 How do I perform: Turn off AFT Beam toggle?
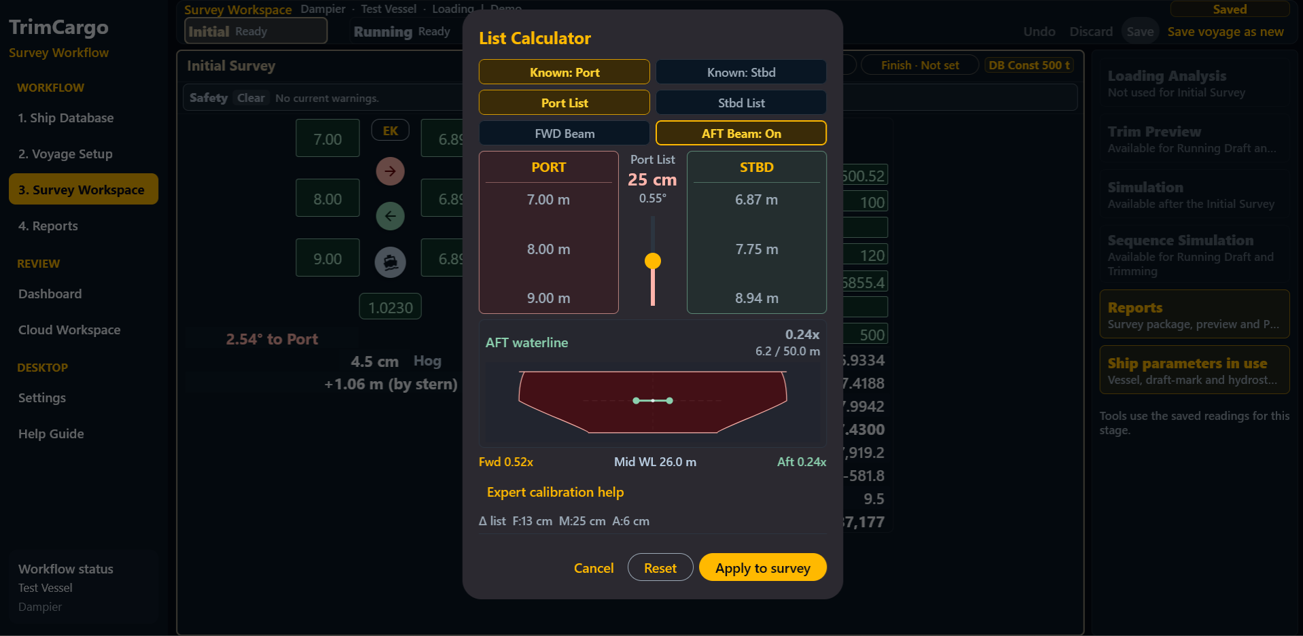click(741, 133)
